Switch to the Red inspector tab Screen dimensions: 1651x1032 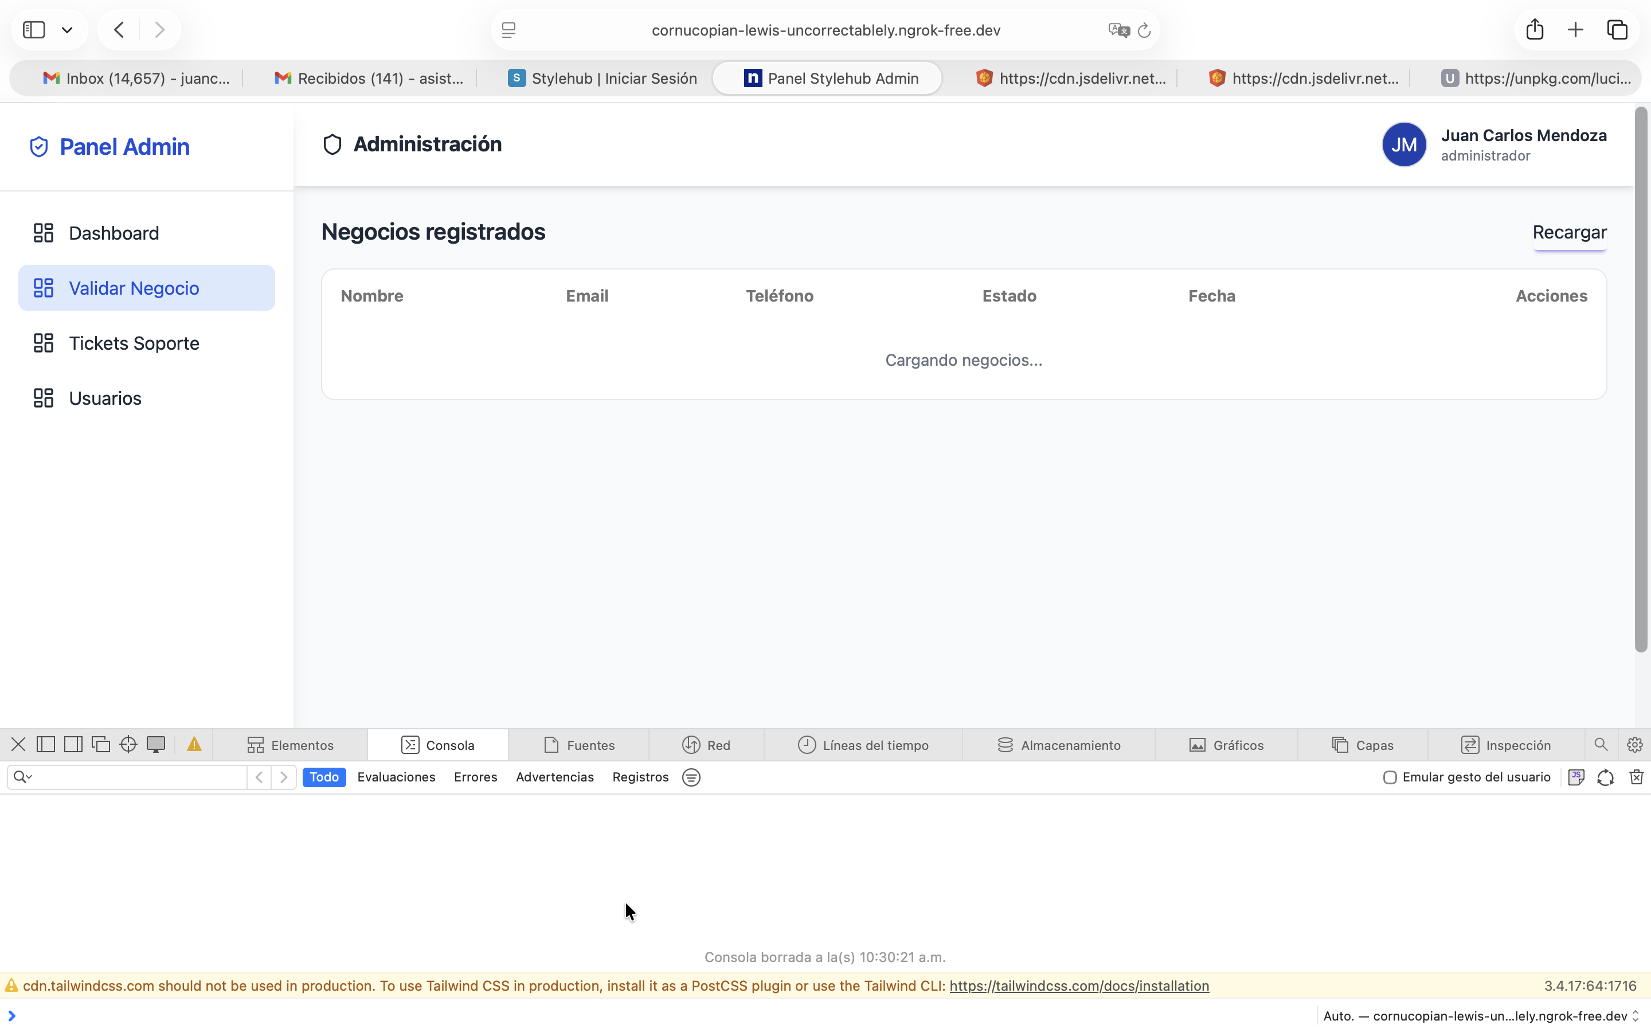click(x=706, y=745)
